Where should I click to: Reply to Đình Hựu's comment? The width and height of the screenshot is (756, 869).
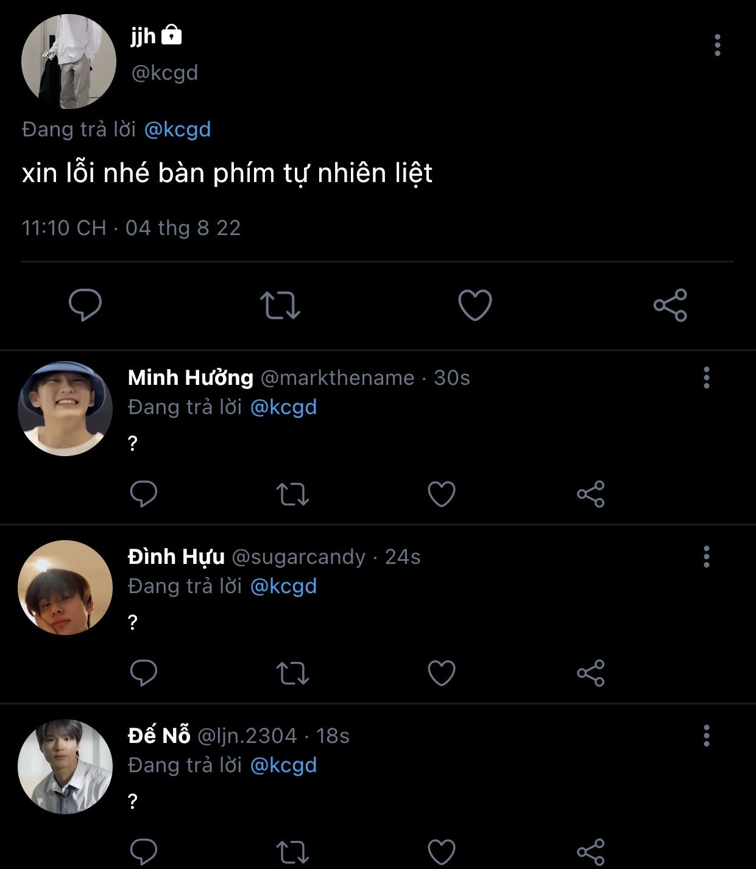[144, 672]
